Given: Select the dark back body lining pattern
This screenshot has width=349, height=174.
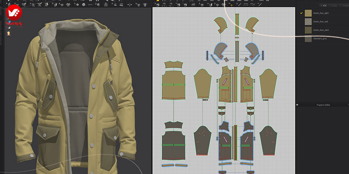Looking at the screenshot, I should [x=174, y=145].
